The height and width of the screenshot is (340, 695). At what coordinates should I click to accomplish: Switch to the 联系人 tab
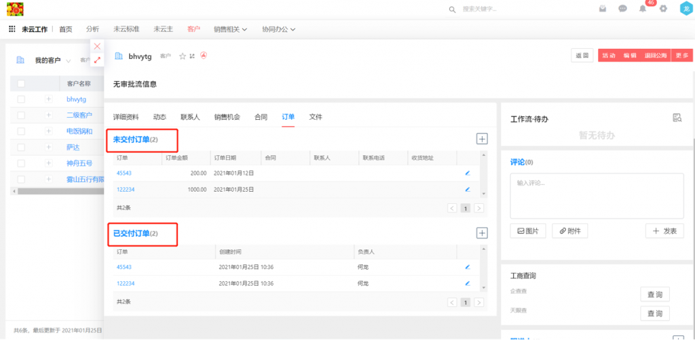coord(190,116)
